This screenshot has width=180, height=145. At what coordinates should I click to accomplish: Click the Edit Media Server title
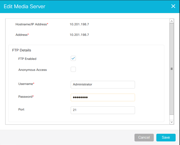pos(24,6)
